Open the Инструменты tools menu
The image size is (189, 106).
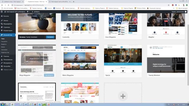[x=8, y=63]
